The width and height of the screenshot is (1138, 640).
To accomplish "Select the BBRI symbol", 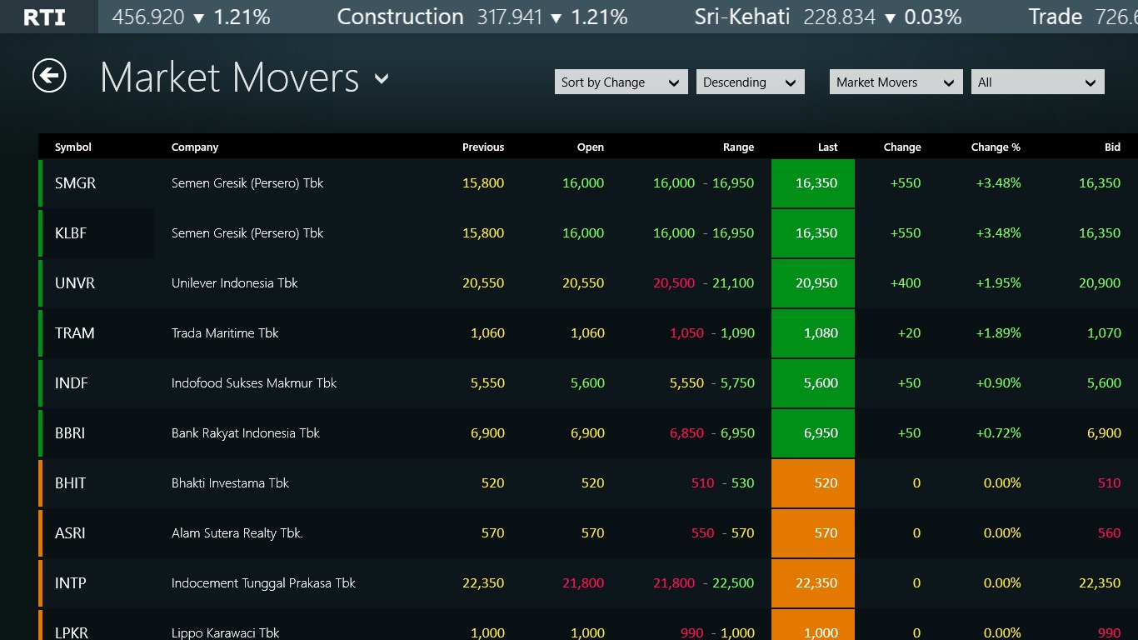I will coord(70,433).
